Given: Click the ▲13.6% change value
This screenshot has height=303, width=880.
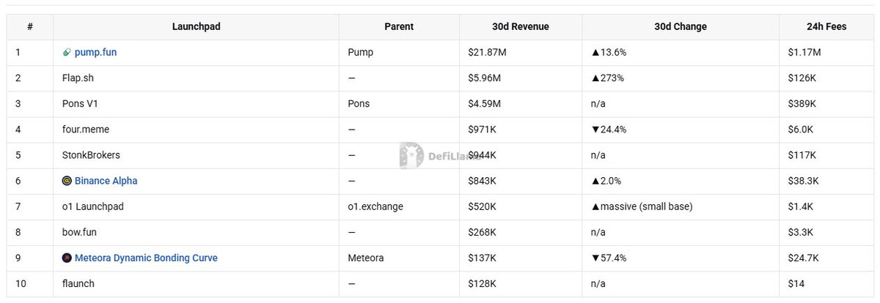Looking at the screenshot, I should tap(609, 53).
